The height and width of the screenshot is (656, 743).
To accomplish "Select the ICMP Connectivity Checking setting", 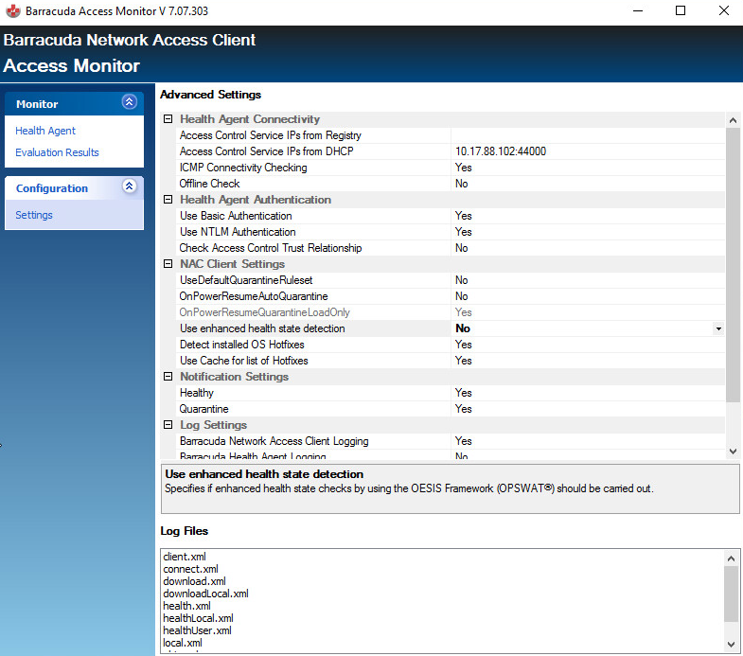I will click(450, 168).
